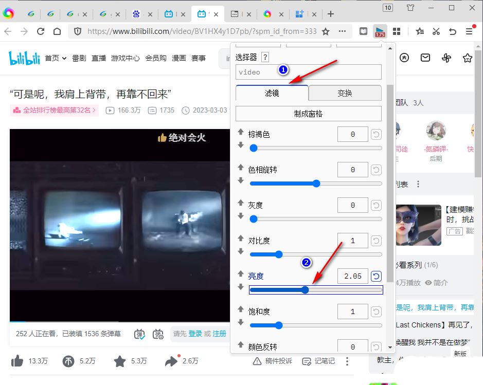Open 直播 in bilibili nav
483x385 pixels.
(x=99, y=58)
